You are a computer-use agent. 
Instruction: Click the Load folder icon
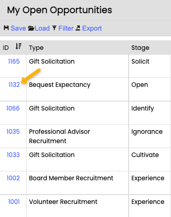pos(31,28)
